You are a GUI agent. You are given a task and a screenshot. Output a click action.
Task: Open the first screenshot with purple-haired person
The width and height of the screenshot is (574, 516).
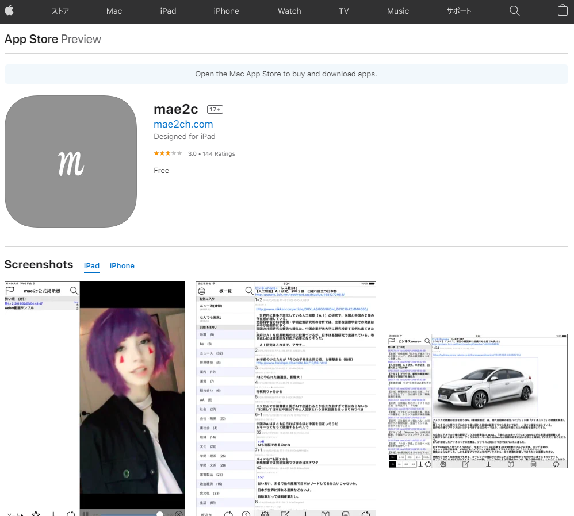pos(94,399)
